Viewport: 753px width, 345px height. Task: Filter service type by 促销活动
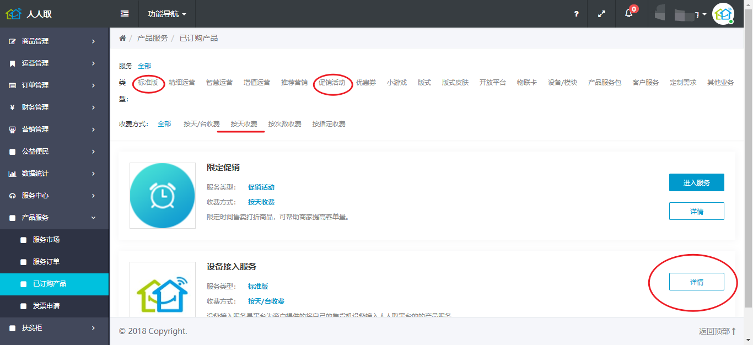(x=332, y=83)
